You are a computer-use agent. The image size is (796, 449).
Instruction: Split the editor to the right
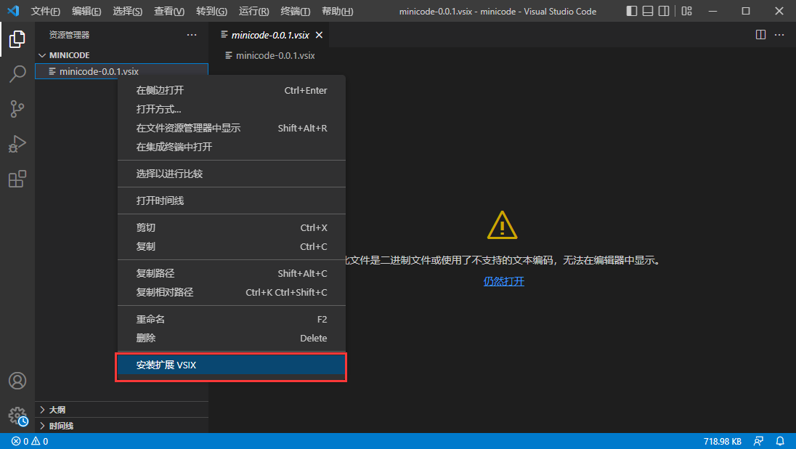(x=760, y=35)
